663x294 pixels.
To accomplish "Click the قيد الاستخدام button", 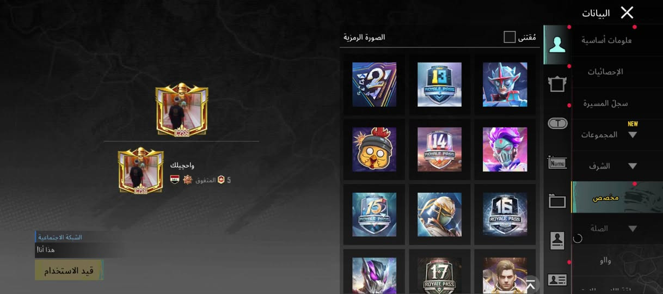I will [69, 270].
